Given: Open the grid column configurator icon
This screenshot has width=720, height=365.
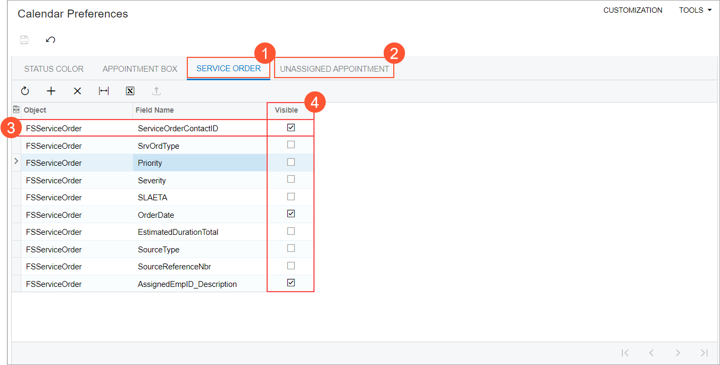Looking at the screenshot, I should point(16,109).
